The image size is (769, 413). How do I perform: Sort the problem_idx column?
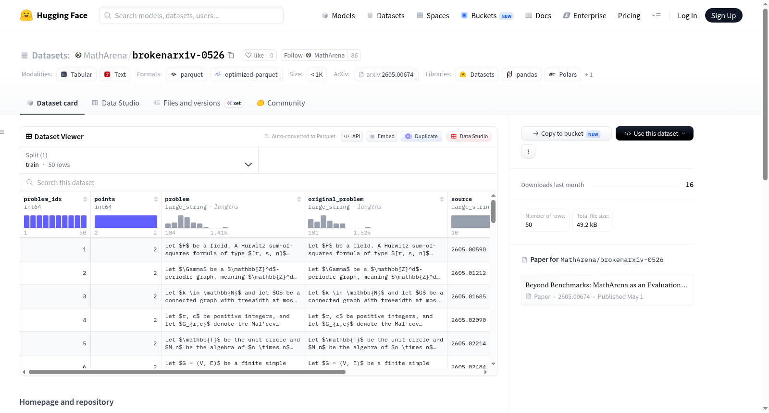(85, 199)
